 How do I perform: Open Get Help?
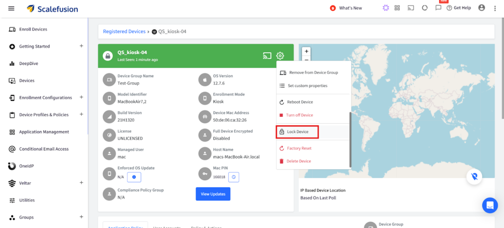coord(459,8)
